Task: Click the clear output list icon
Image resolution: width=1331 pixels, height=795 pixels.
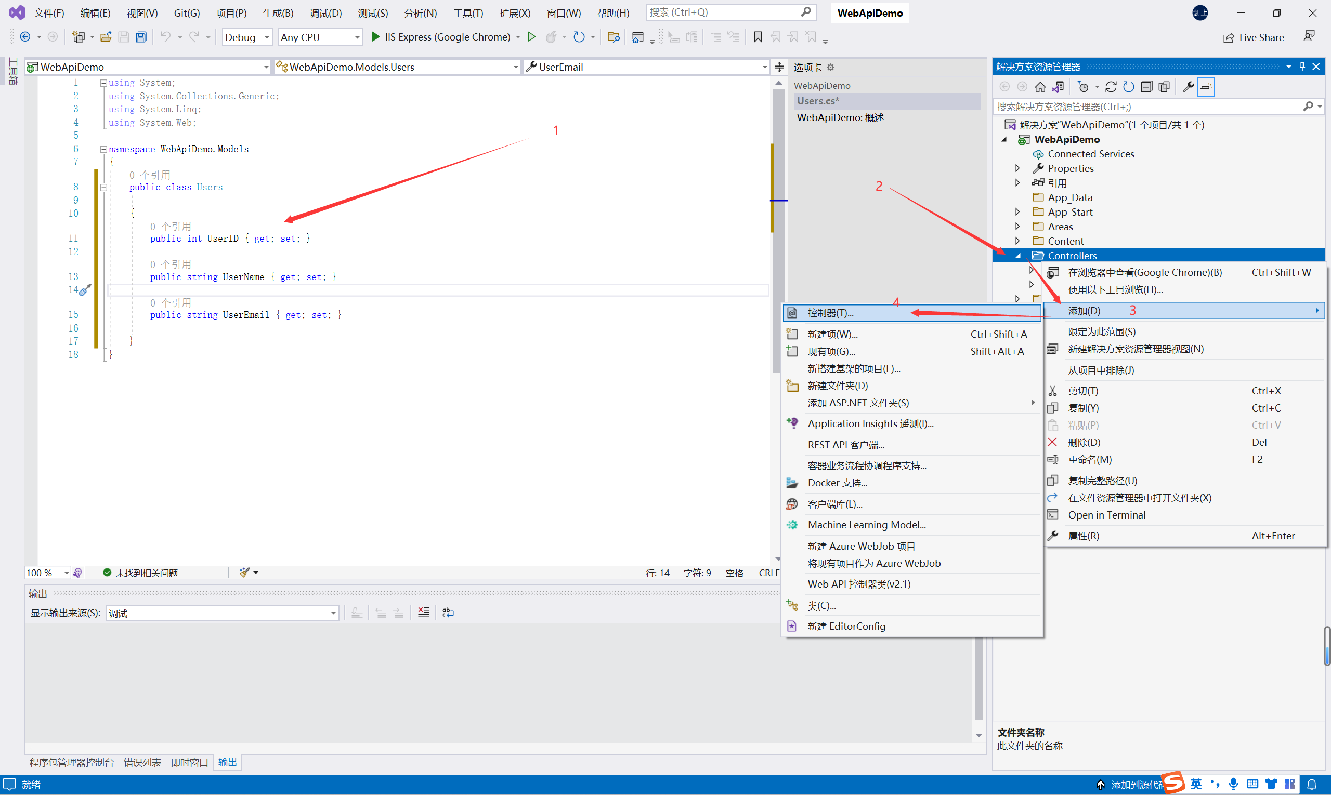Action: click(423, 612)
